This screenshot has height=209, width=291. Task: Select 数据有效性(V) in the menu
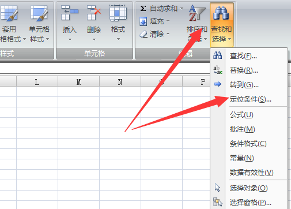tap(249, 173)
